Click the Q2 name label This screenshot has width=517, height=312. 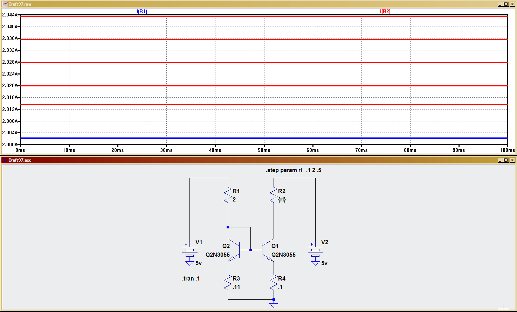pos(226,246)
